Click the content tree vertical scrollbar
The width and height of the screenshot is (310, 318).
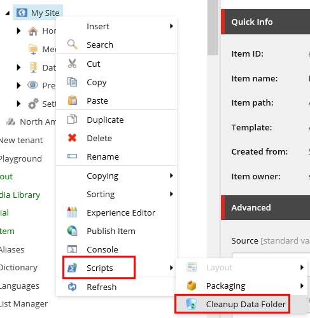[213, 27]
